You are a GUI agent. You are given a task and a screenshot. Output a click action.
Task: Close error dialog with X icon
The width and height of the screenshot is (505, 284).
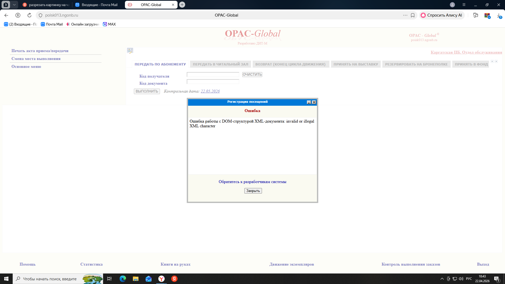tap(314, 102)
